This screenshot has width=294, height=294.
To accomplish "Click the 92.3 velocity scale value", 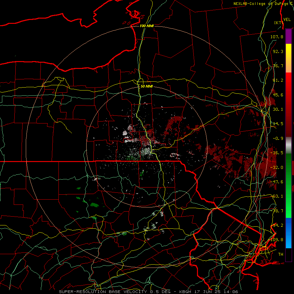I will point(278,51).
